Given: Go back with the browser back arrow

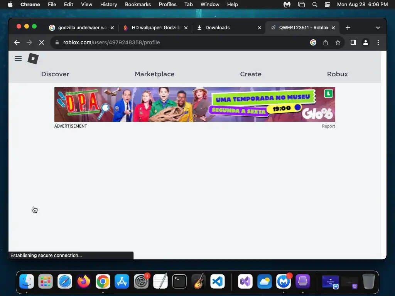Looking at the screenshot, I should pyautogui.click(x=17, y=42).
